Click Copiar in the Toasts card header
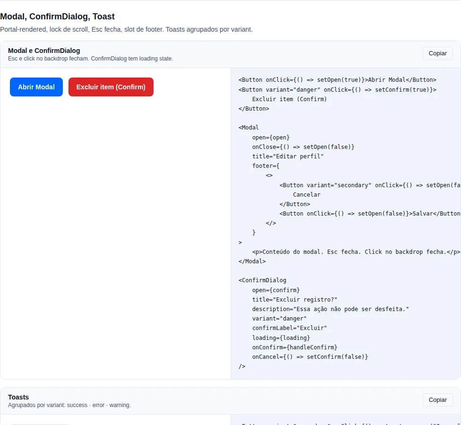 coord(437,399)
